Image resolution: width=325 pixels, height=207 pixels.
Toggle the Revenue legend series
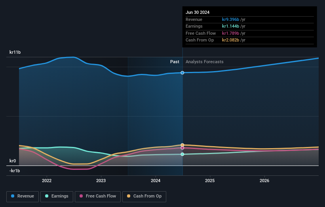point(23,196)
